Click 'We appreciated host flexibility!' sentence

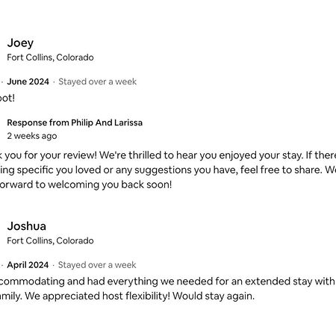(97, 296)
